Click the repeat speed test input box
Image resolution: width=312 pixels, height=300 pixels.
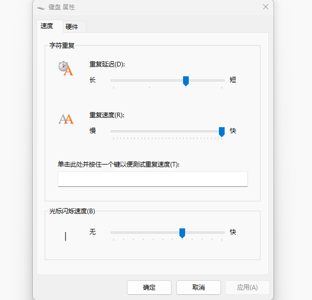click(153, 179)
